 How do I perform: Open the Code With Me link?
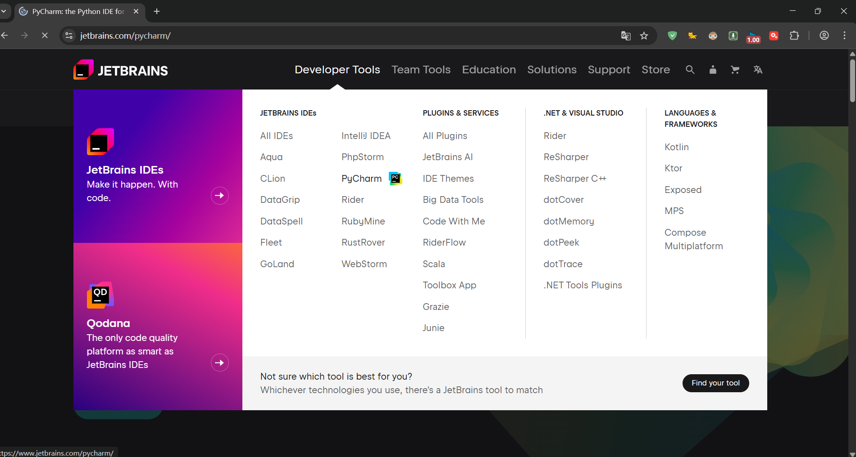(x=454, y=221)
